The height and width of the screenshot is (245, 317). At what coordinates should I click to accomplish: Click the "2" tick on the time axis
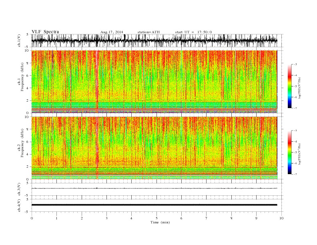click(x=82, y=218)
